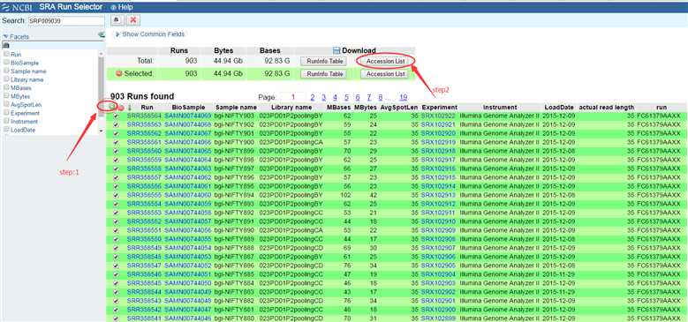This screenshot has width=688, height=322.
Task: Go to results page 3
Action: click(323, 97)
